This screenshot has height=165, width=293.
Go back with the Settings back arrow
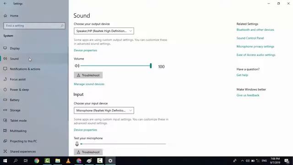(5, 3)
